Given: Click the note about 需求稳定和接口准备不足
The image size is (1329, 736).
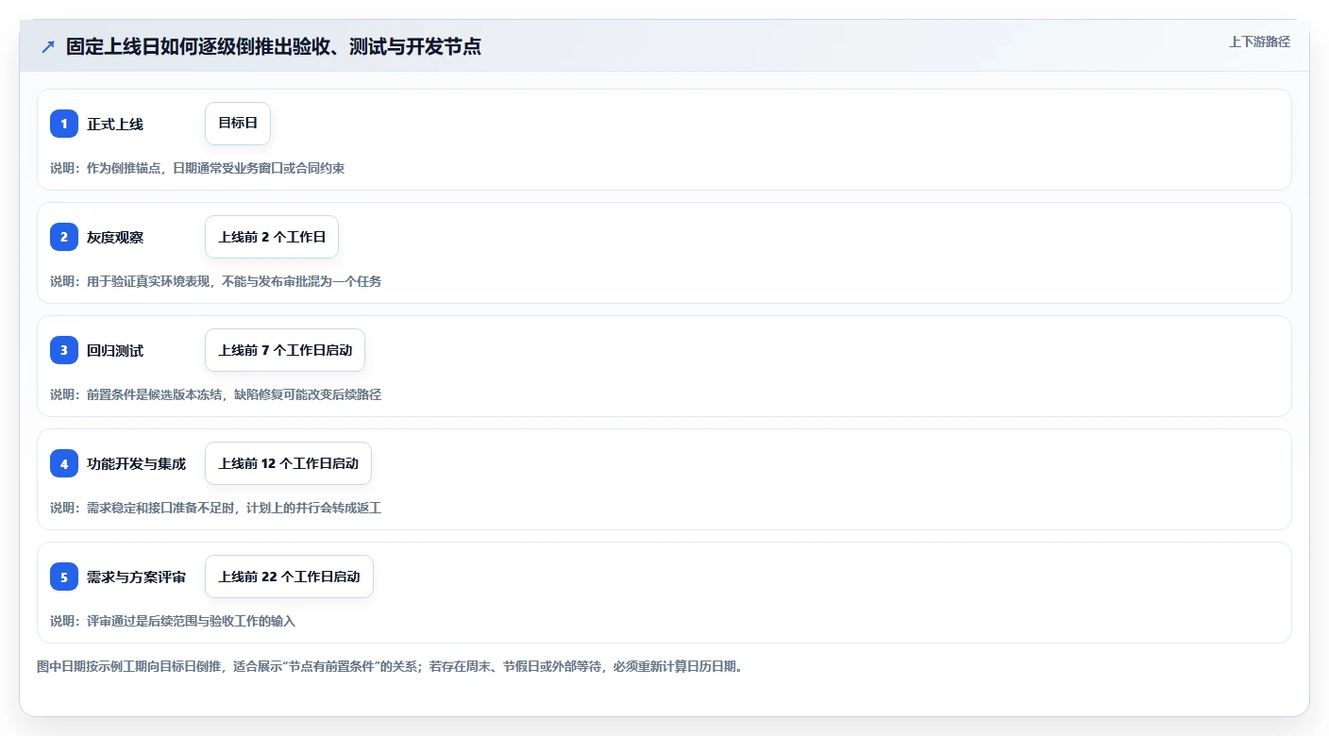Looking at the screenshot, I should 216,508.
